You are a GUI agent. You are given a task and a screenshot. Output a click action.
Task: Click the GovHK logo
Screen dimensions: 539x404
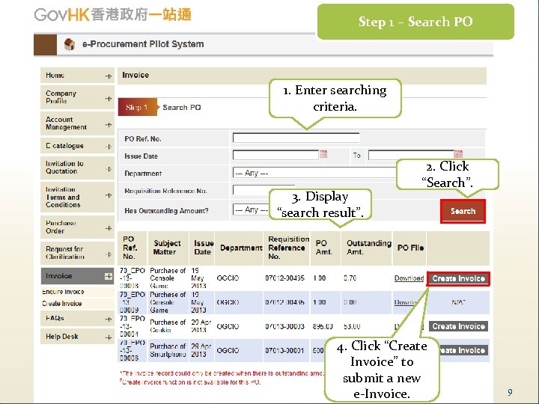click(113, 15)
